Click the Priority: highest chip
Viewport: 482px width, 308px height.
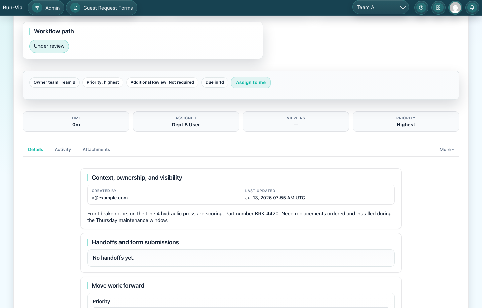point(103,82)
